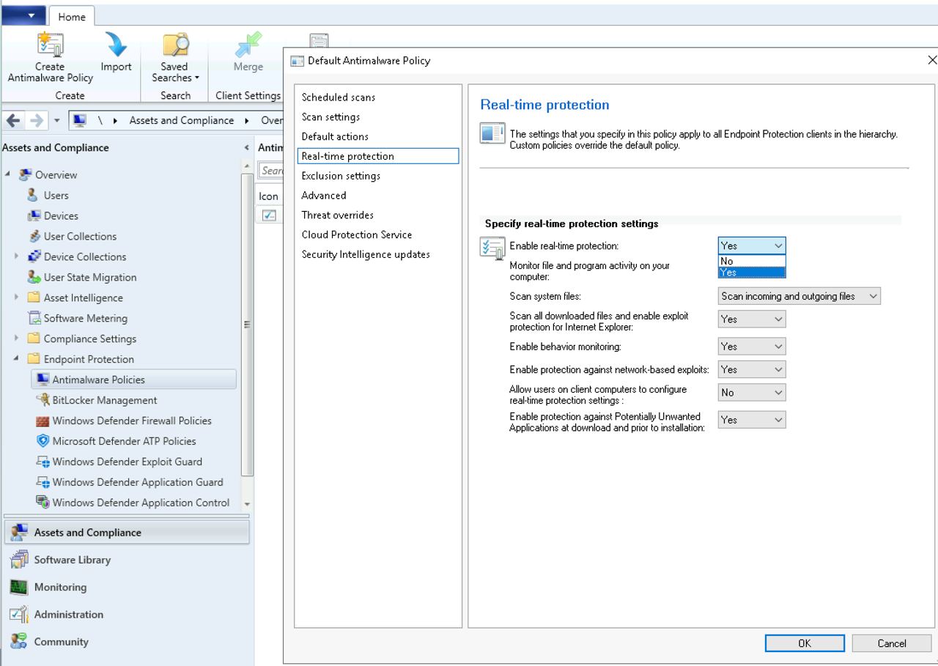Expand the Compliance Settings node
This screenshot has width=938, height=666.
[x=16, y=338]
